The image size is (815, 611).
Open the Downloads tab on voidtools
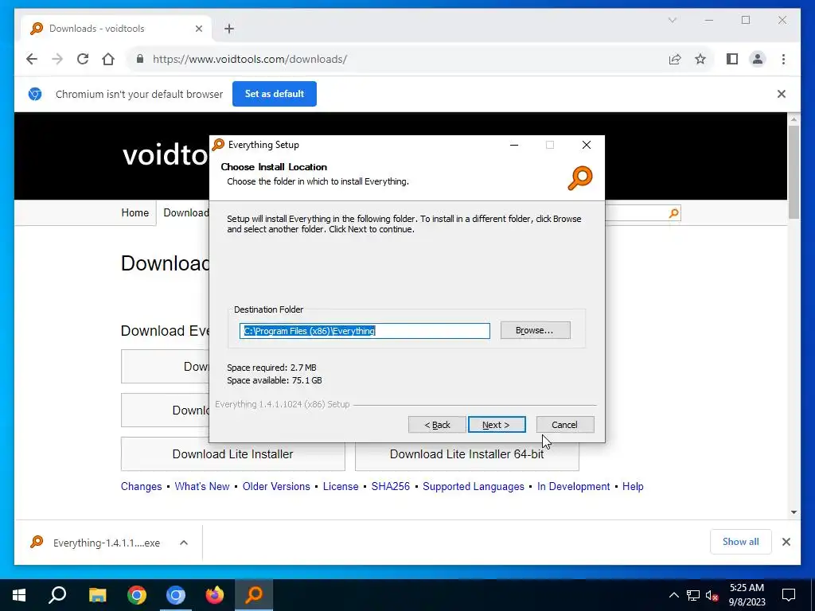click(x=186, y=213)
